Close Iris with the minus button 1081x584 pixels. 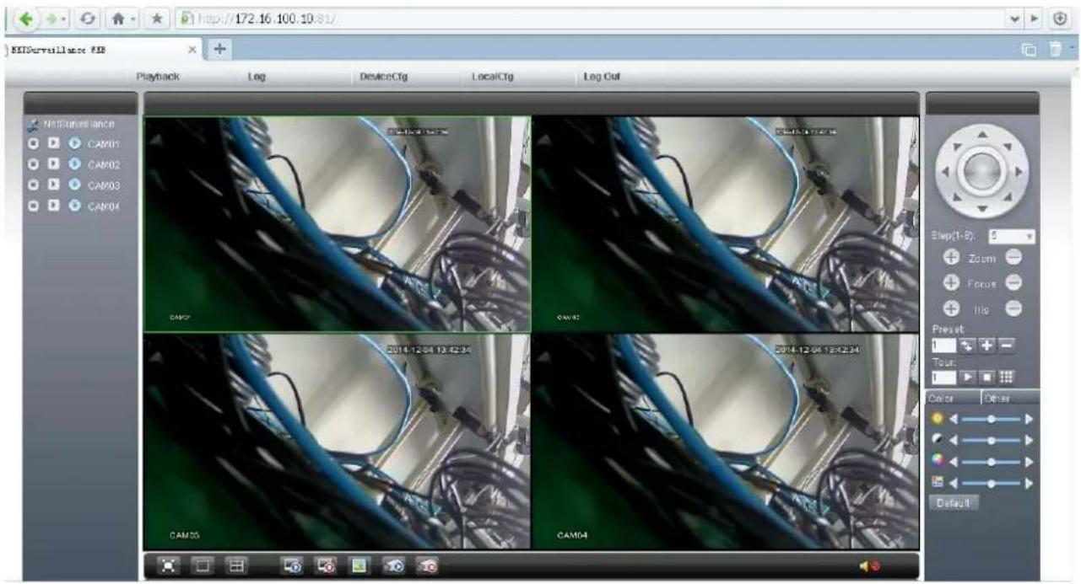pos(1013,309)
